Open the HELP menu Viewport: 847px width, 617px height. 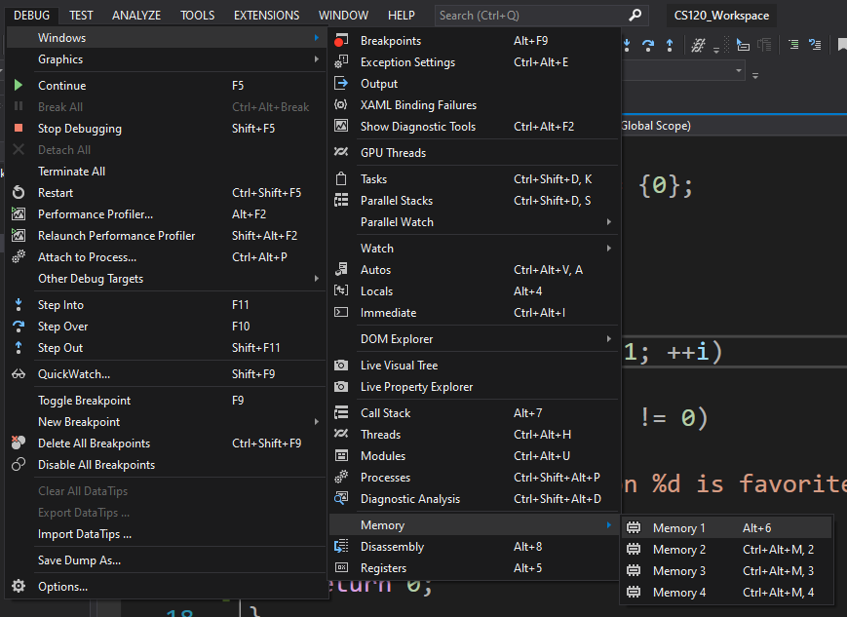pos(402,16)
